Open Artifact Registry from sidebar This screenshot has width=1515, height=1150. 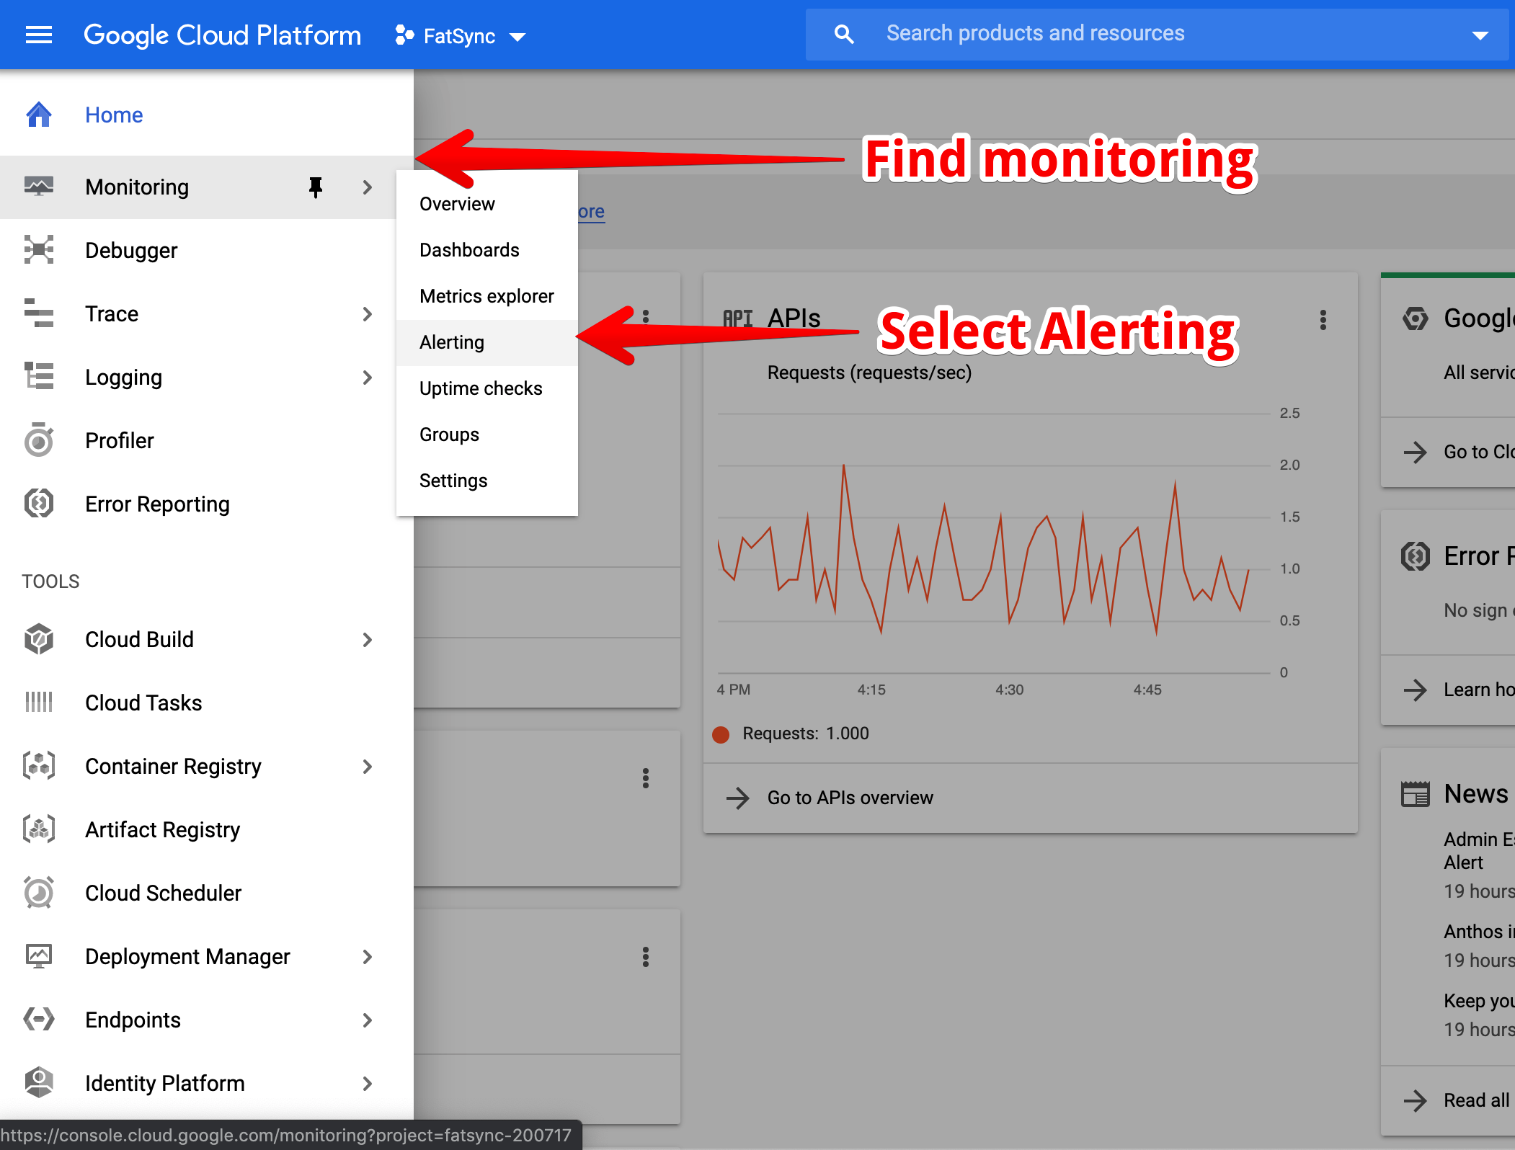tap(162, 829)
